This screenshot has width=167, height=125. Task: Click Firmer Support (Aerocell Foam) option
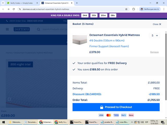pos(109,46)
